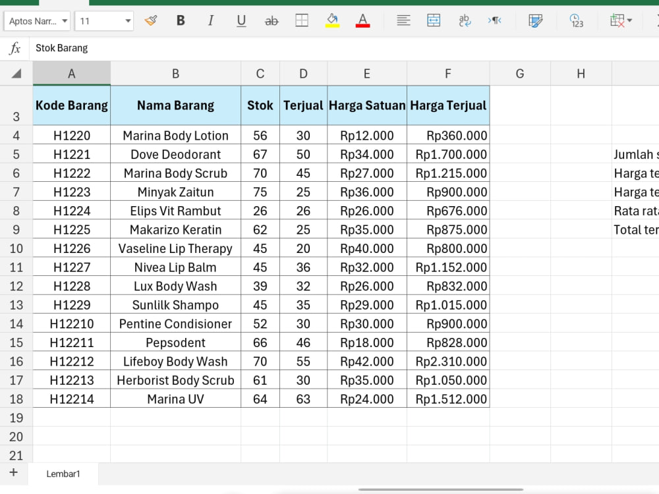The image size is (659, 494).
Task: Open the number format icon
Action: (576, 20)
